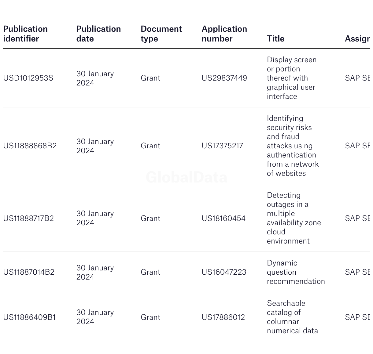
Task: Select publication identifier US11888717B2
Action: (28, 219)
